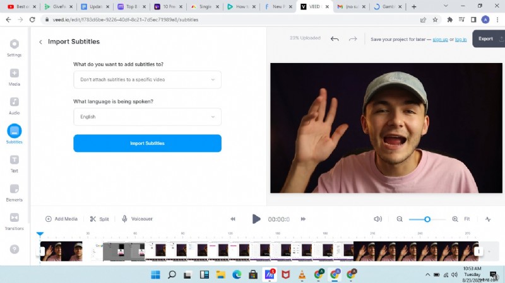Screen dimensions: 505x283
Task: Click the sign up link
Action: [x=440, y=39]
